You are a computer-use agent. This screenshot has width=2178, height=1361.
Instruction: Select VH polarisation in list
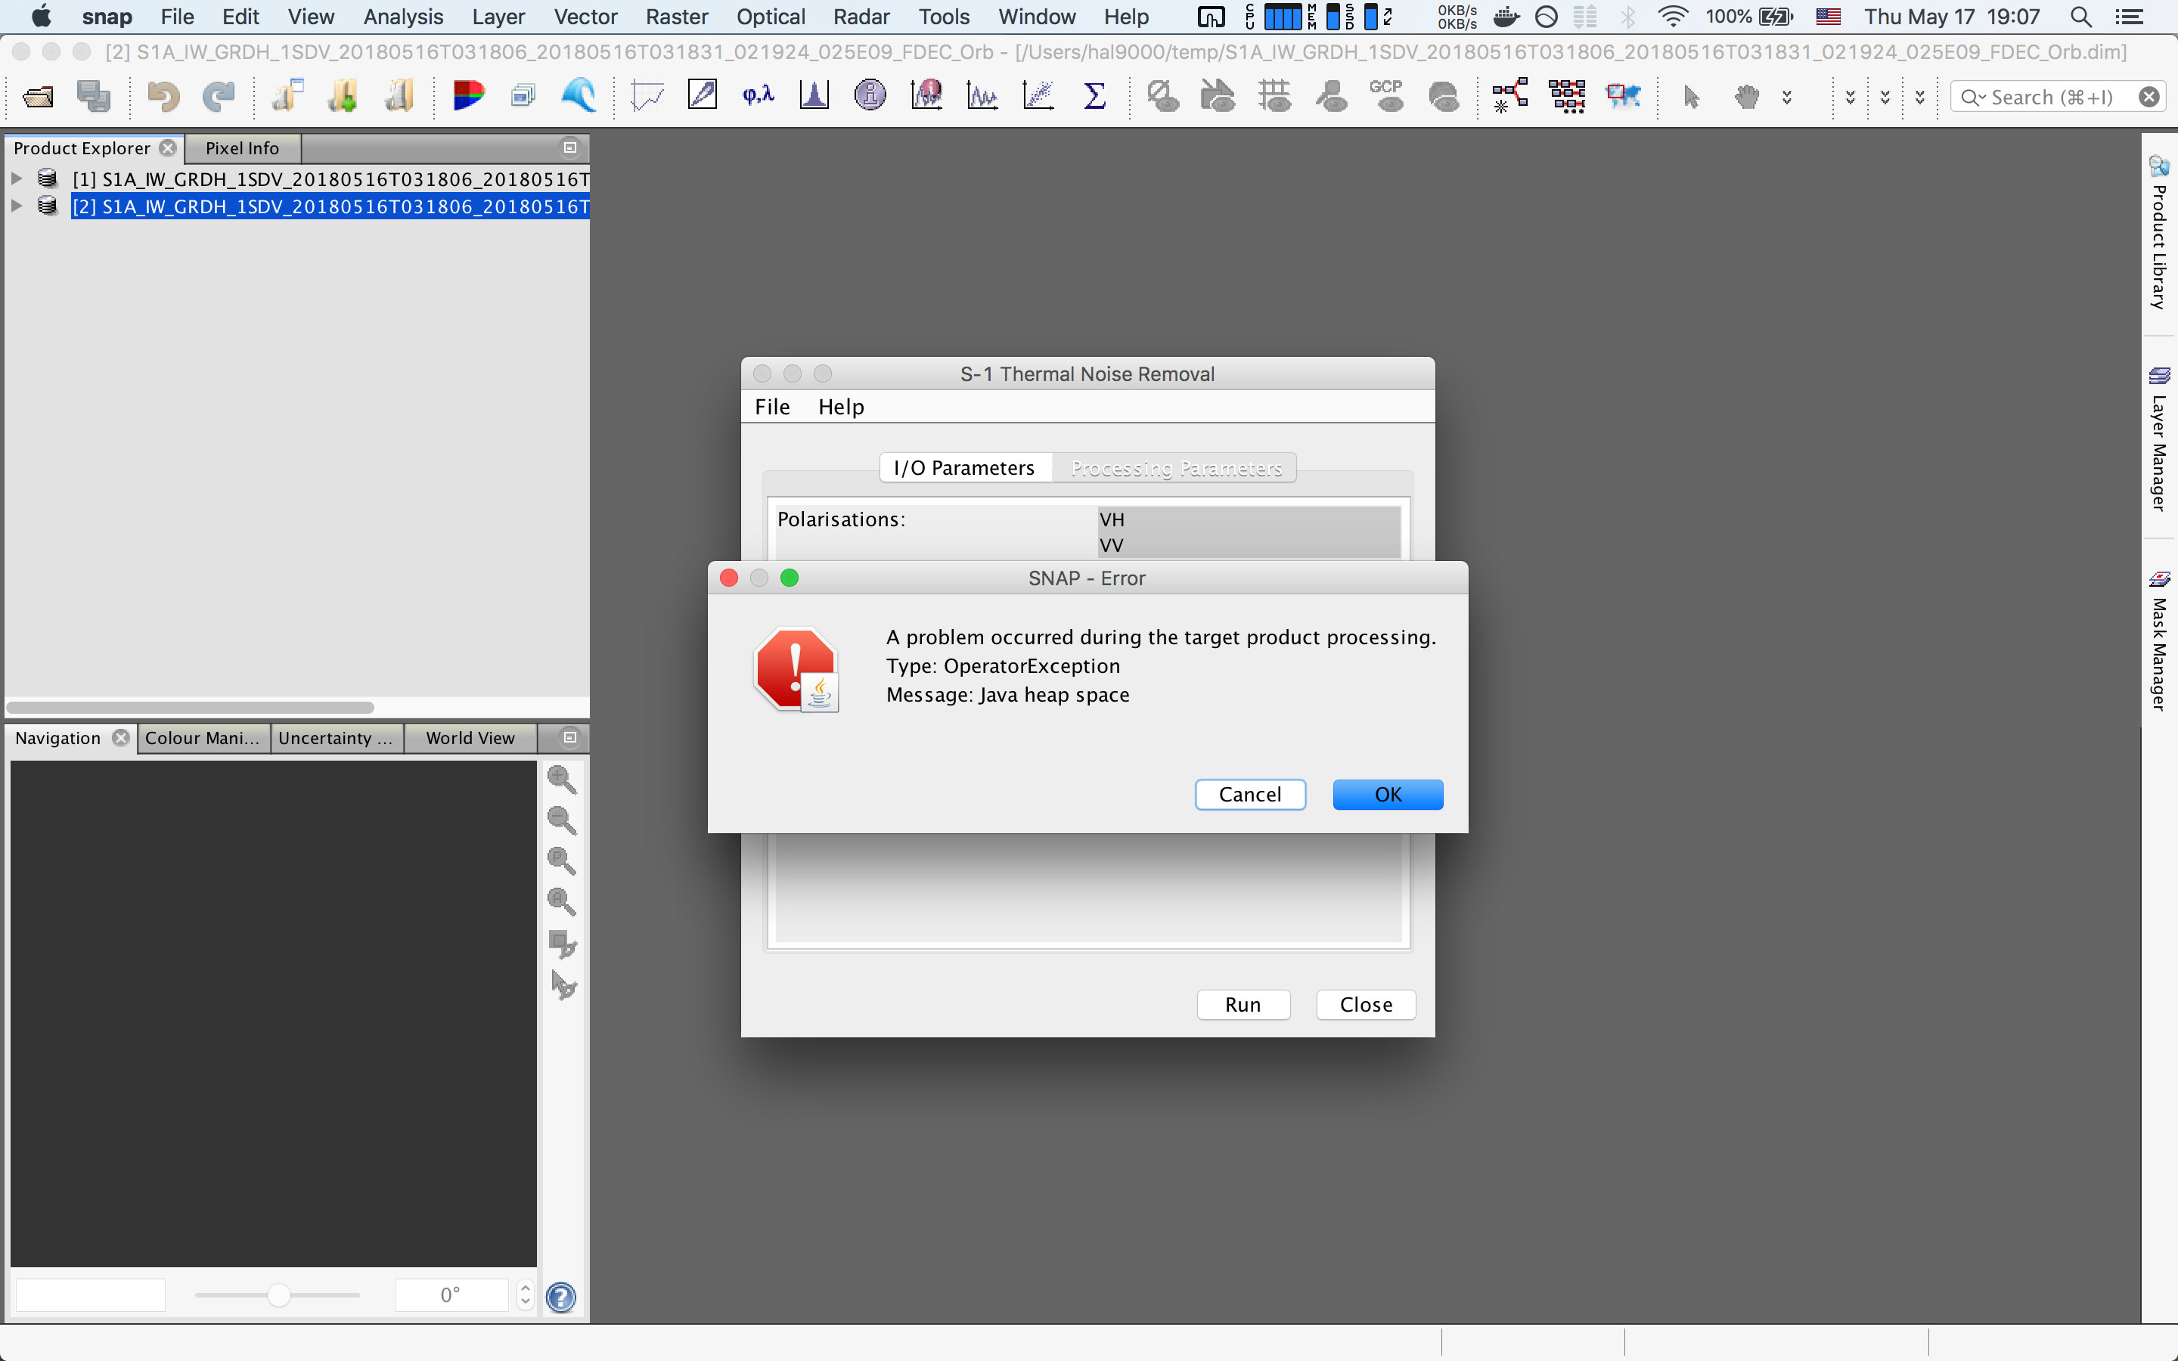coord(1249,519)
